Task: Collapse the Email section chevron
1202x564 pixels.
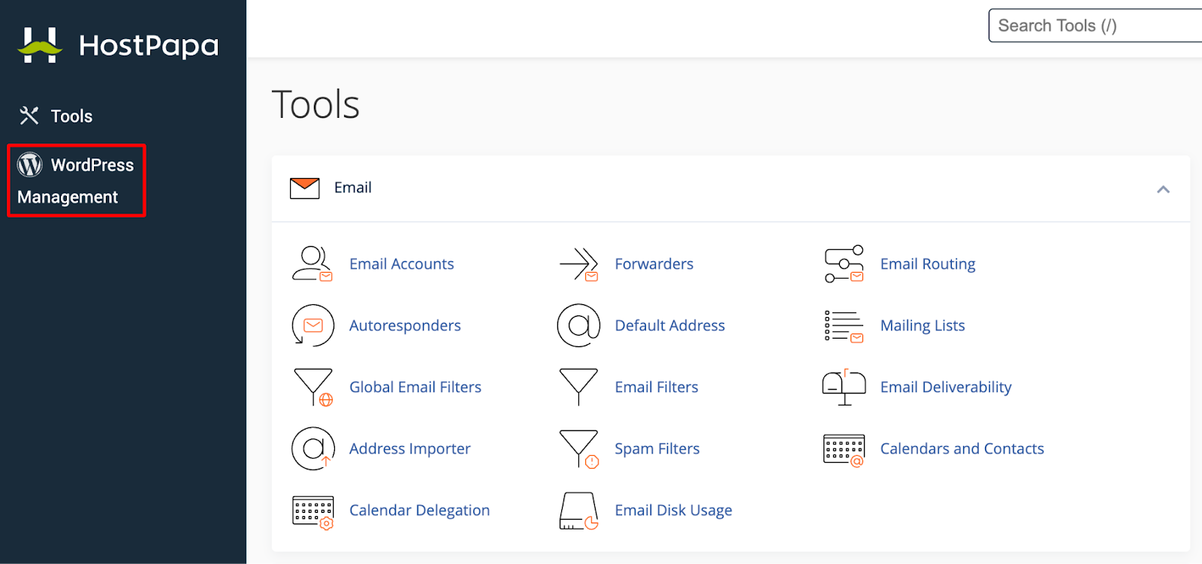Action: 1163,189
